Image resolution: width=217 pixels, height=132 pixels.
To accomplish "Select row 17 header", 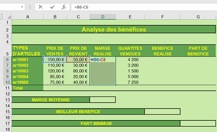I will (x=7, y=123).
